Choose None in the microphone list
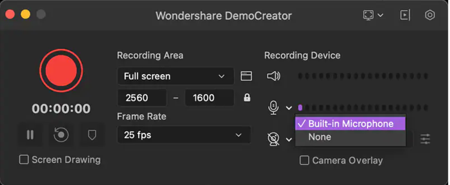450x185 pixels. 350,137
